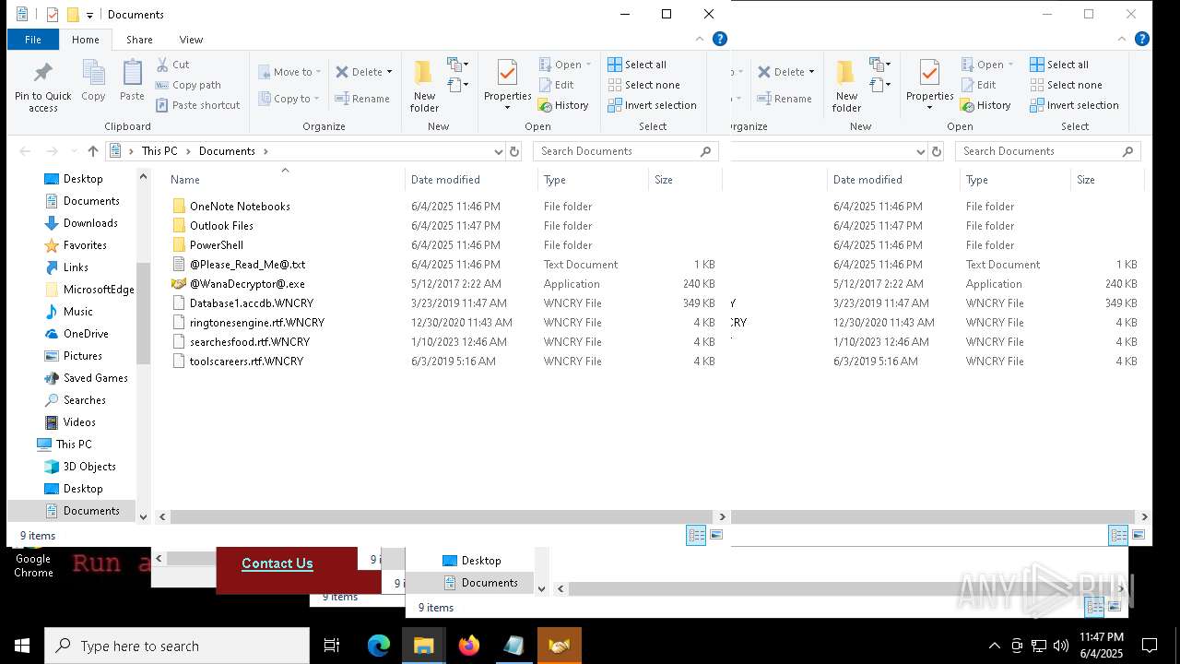
Task: Click Invert selection in front window
Action: [x=652, y=105]
